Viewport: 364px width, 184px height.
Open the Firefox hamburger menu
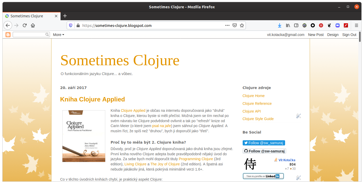[x=356, y=25]
